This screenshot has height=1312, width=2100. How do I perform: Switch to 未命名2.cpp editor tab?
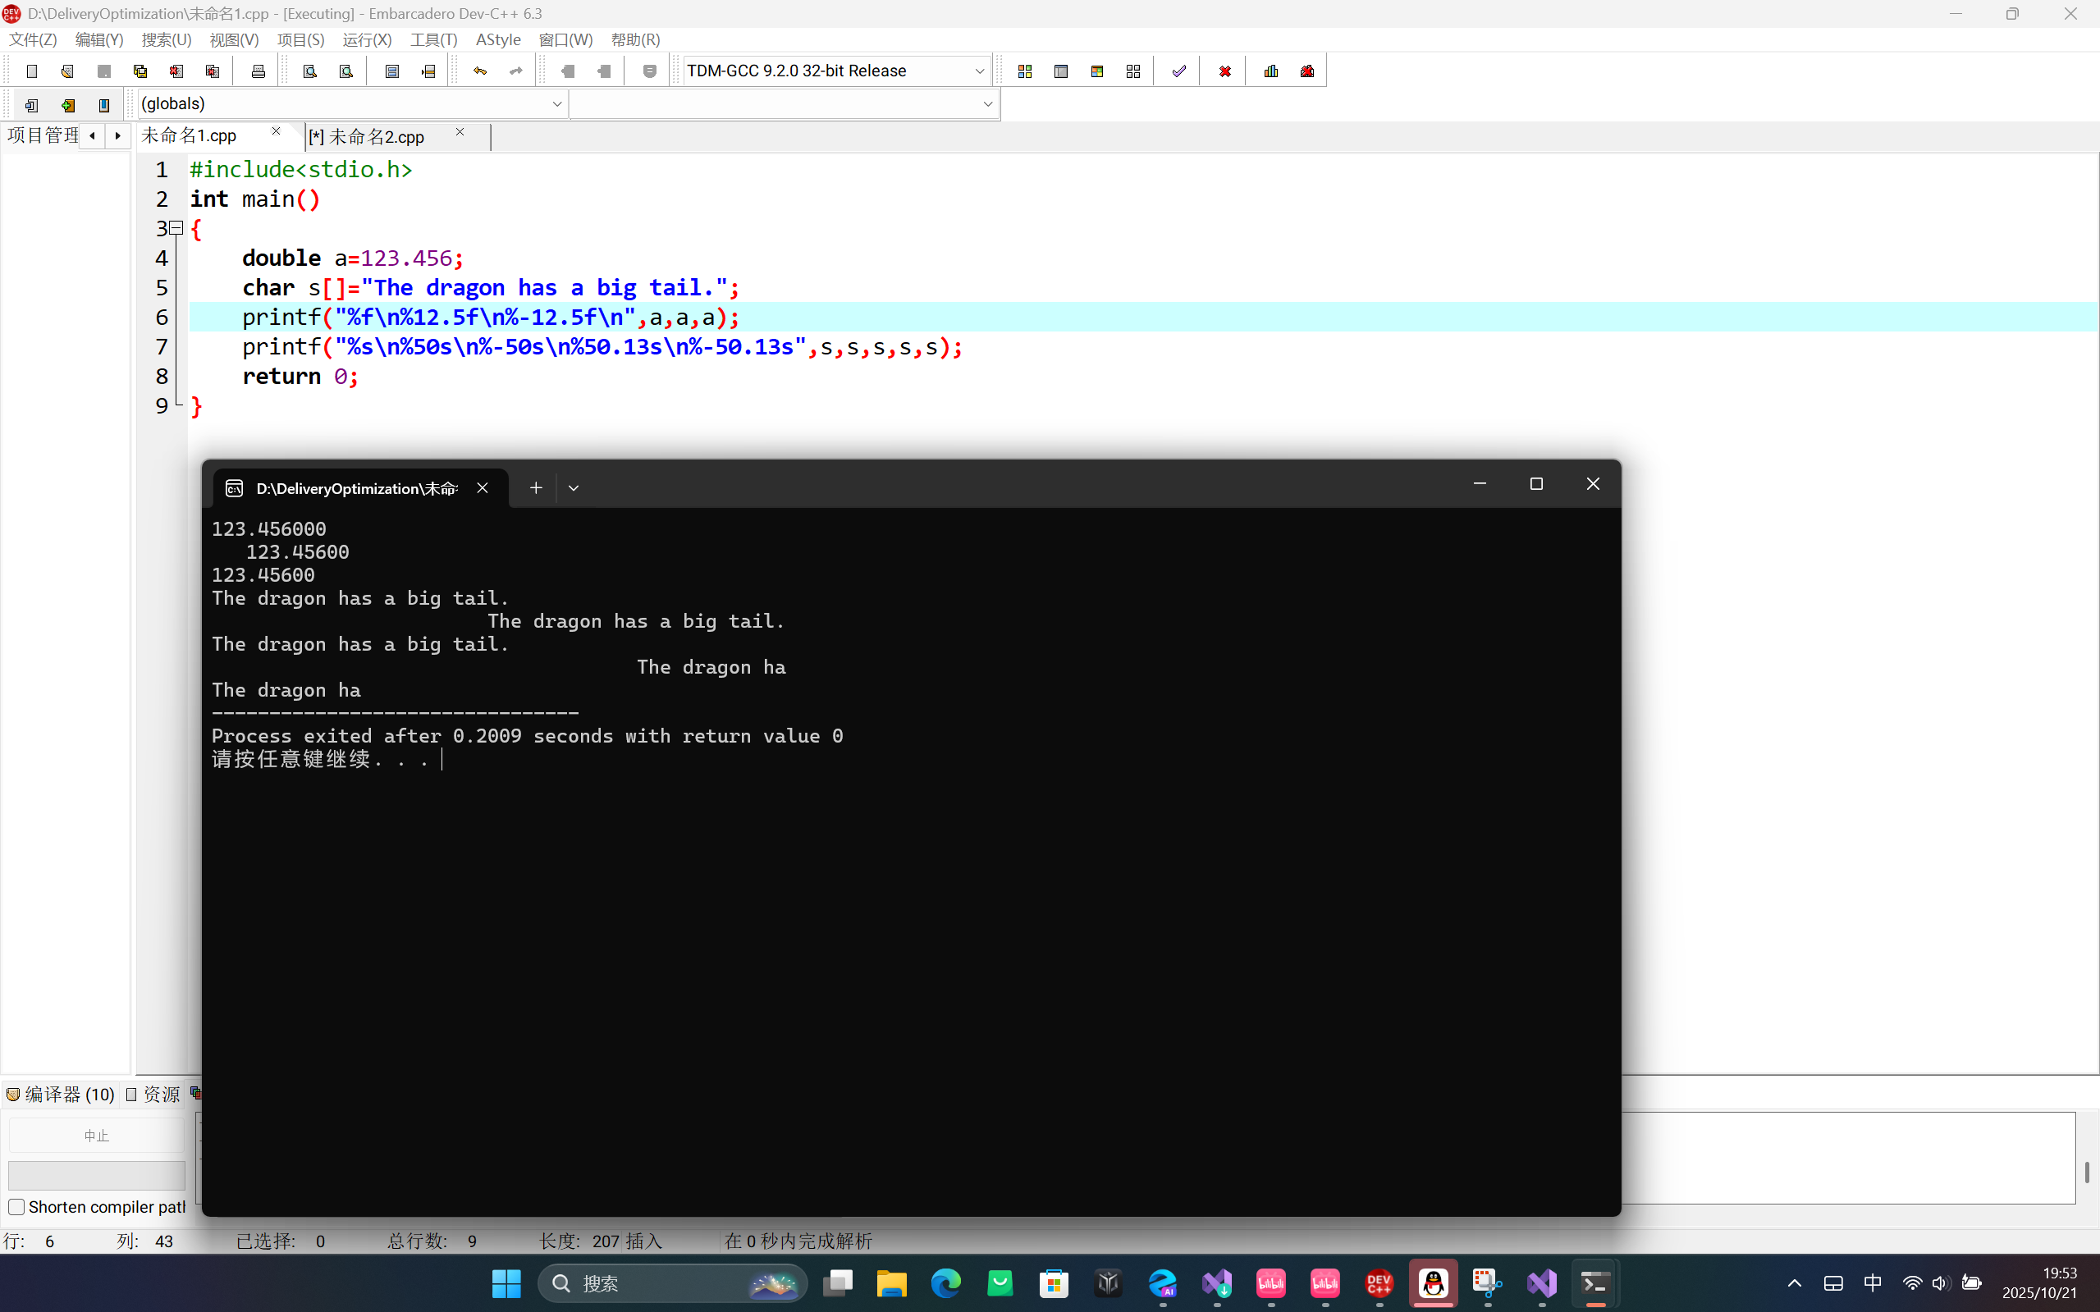point(377,137)
